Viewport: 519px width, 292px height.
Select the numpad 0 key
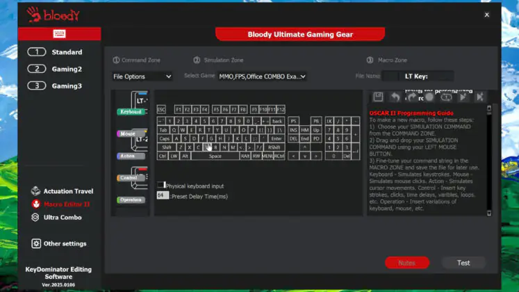333,156
